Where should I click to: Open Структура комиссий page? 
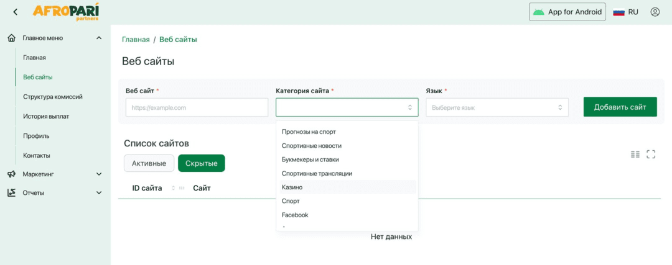pos(53,97)
